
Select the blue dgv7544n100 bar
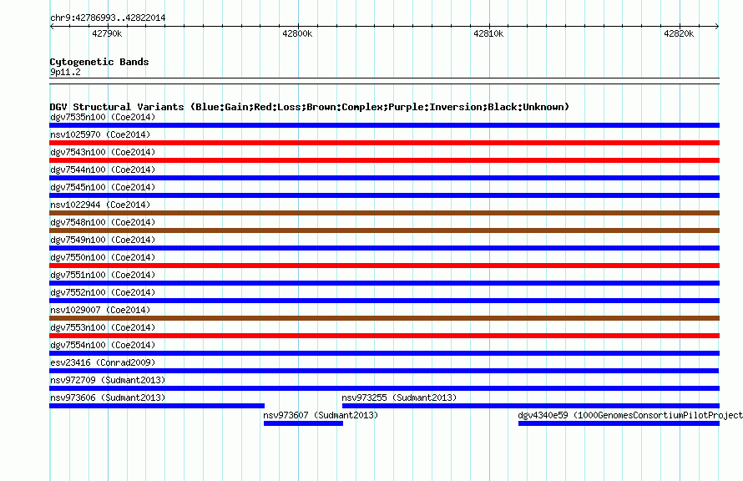point(384,178)
